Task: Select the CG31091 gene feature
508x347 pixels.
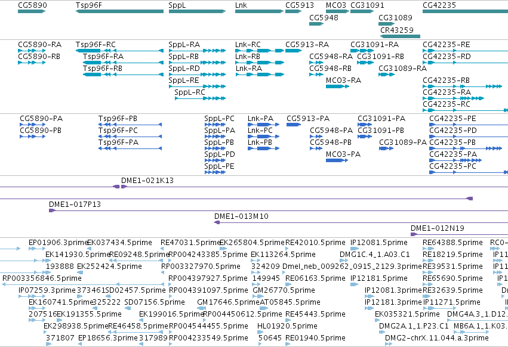Action: point(362,11)
